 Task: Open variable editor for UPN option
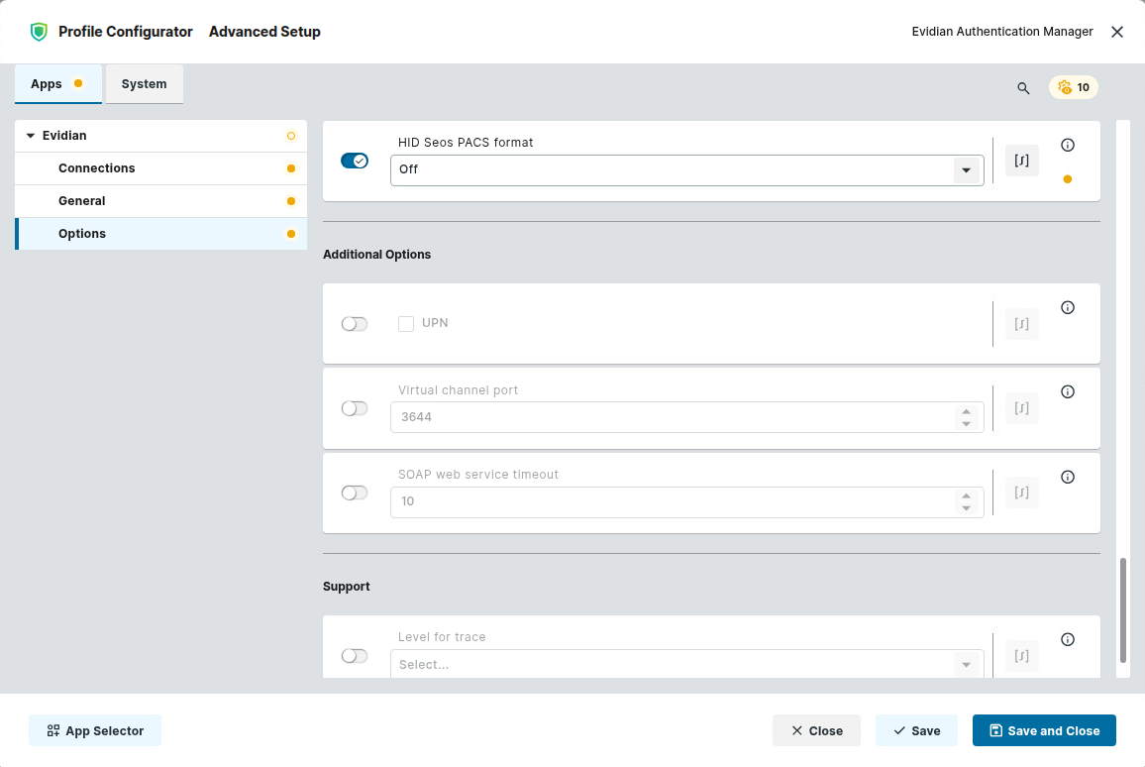pyautogui.click(x=1021, y=324)
